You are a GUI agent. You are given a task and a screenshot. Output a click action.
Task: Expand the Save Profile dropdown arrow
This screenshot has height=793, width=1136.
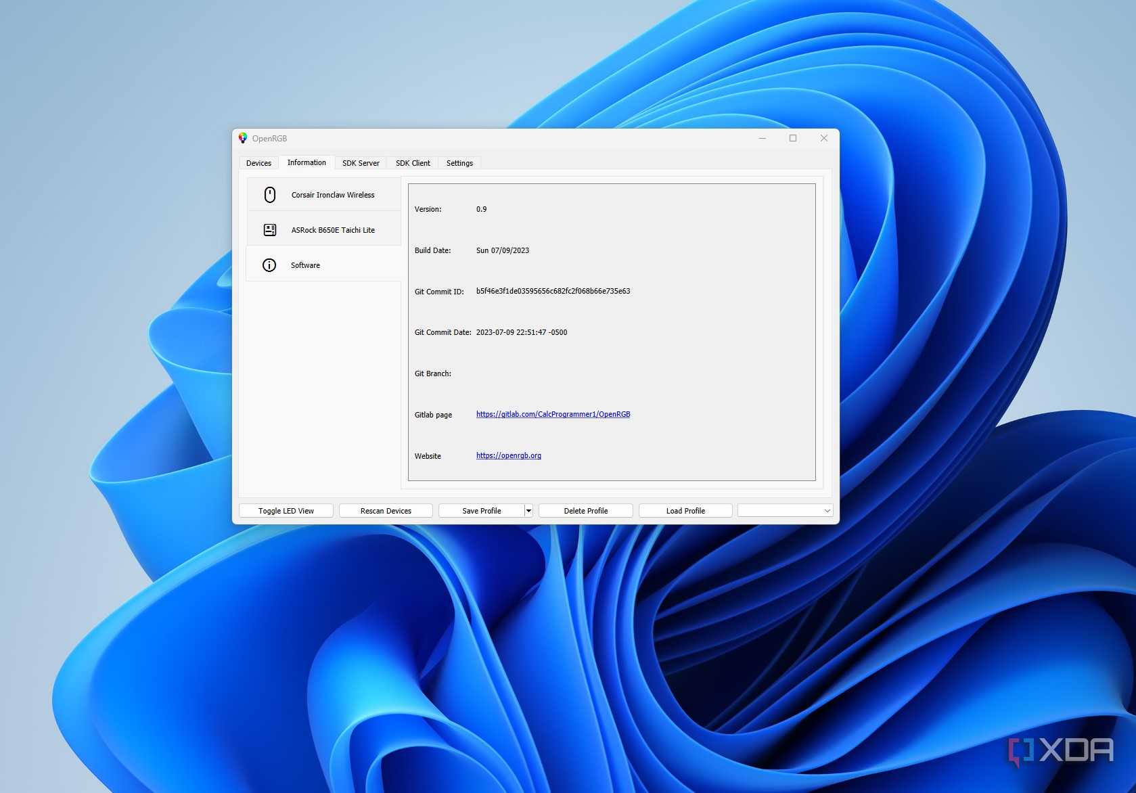[x=528, y=511]
